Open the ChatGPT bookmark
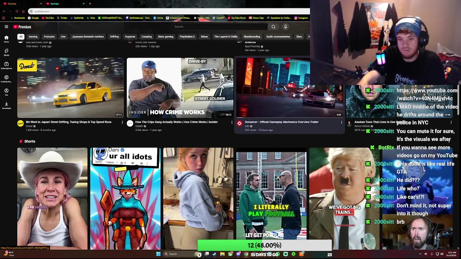 [219, 18]
